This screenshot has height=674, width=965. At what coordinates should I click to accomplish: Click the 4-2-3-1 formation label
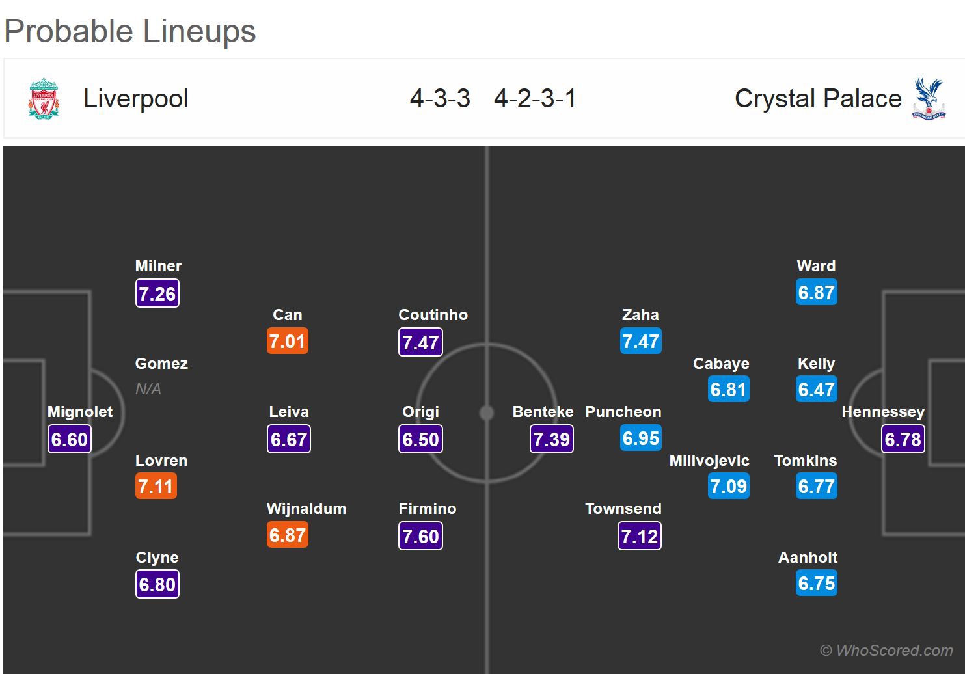[x=535, y=99]
